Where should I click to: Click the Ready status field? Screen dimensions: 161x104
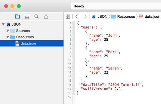(116, 6)
